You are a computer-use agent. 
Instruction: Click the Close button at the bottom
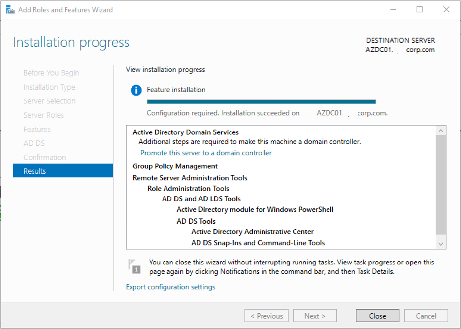(x=377, y=316)
